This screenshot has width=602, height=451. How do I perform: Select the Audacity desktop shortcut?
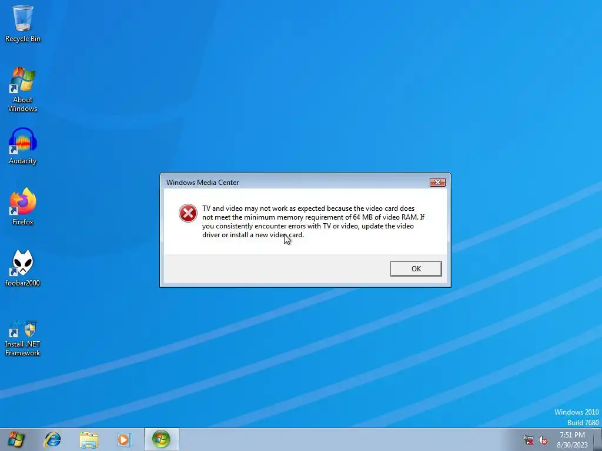(x=23, y=146)
